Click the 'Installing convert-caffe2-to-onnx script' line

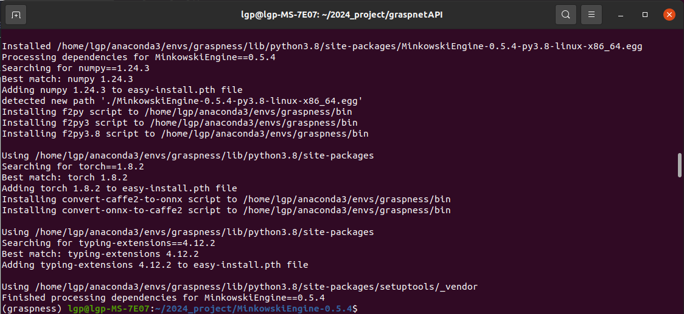pos(226,199)
